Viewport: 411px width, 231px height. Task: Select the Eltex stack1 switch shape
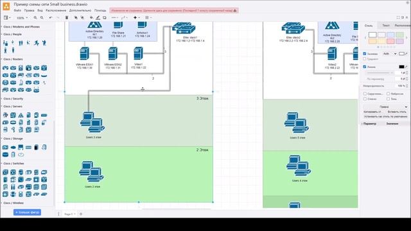(184, 28)
